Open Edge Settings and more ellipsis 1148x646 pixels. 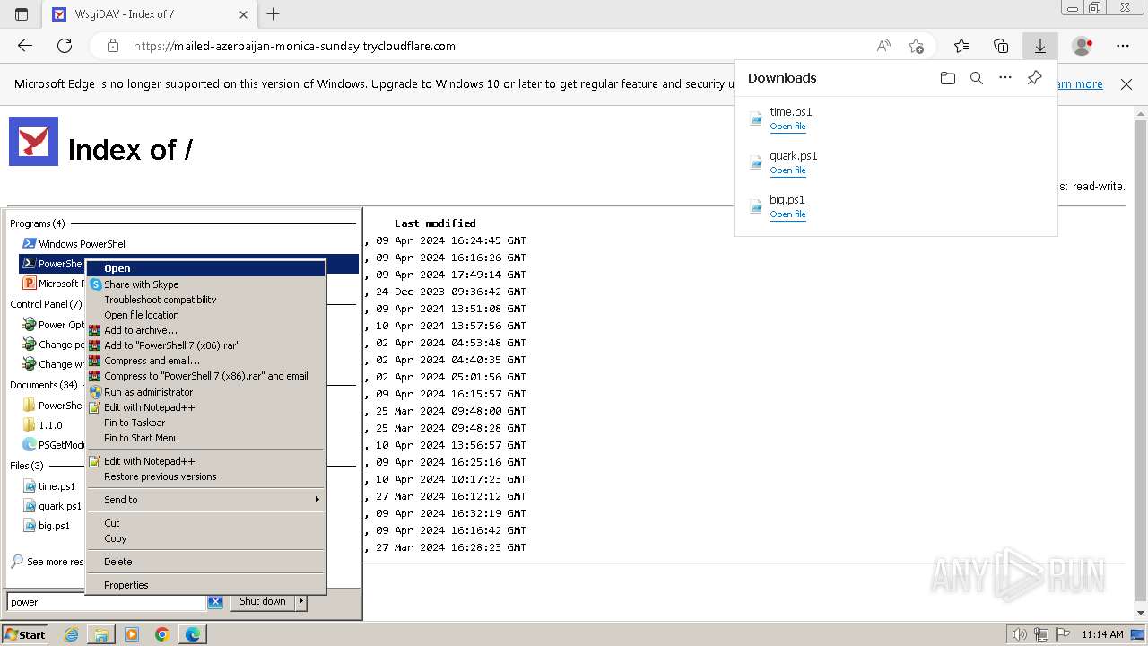(x=1123, y=46)
